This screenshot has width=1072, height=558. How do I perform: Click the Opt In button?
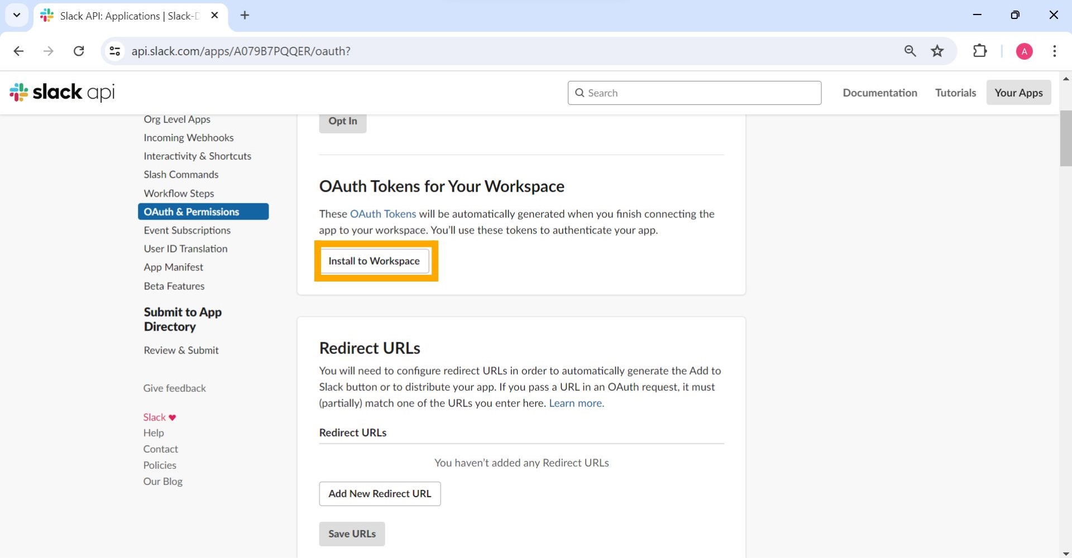343,122
